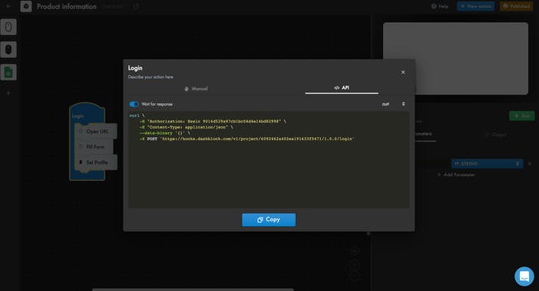Select the dark mouse sidebar icon

tap(8, 50)
